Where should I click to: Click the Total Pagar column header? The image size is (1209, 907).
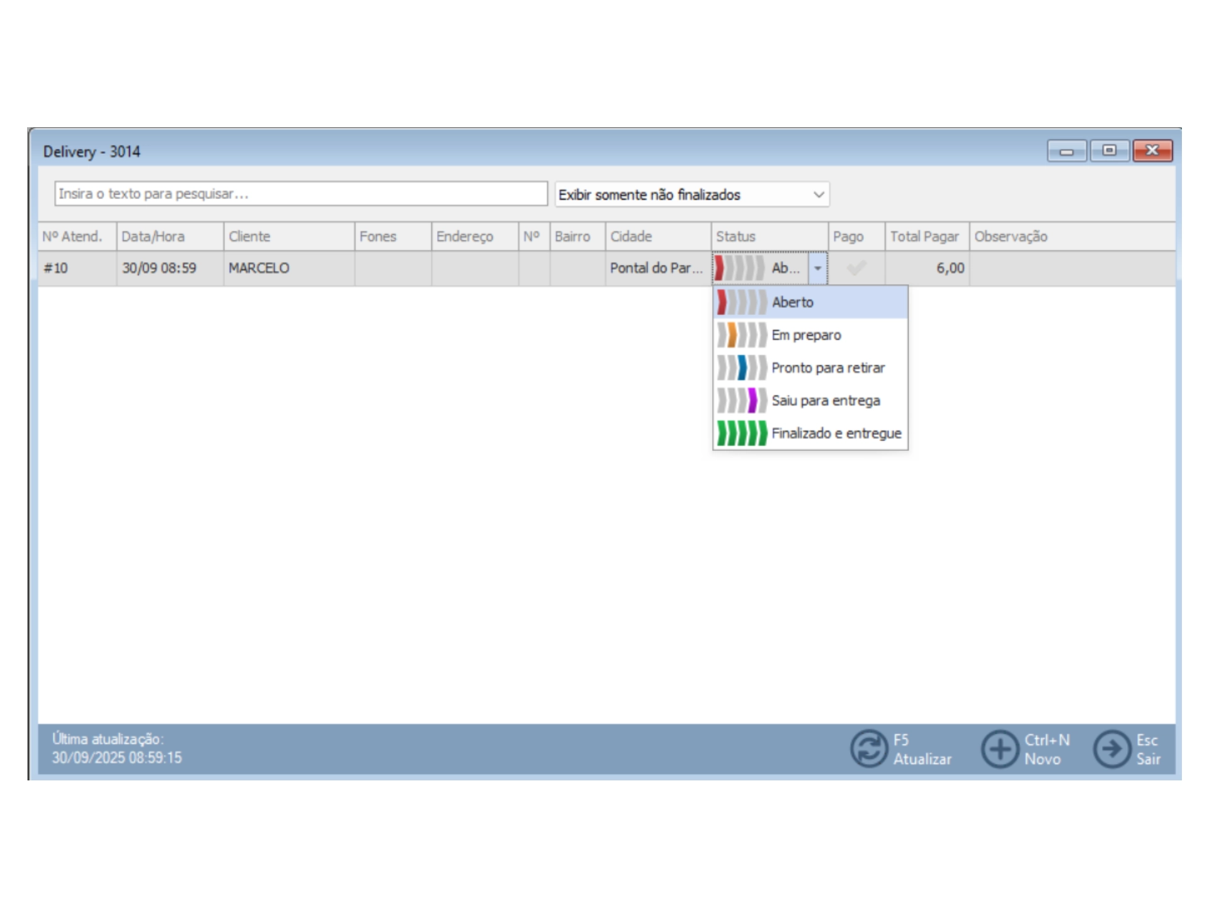coord(926,237)
